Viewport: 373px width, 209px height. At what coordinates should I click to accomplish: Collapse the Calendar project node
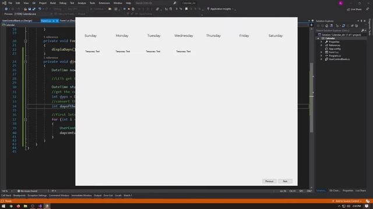(318, 38)
